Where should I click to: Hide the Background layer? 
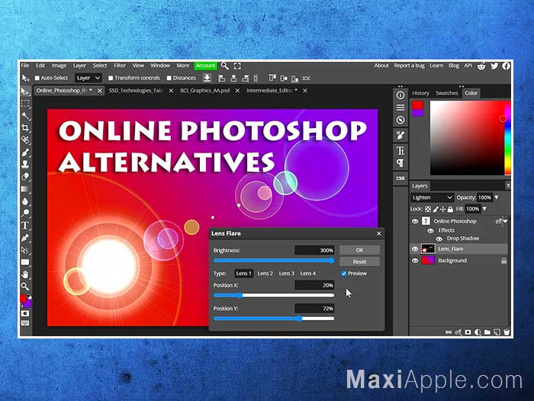415,261
